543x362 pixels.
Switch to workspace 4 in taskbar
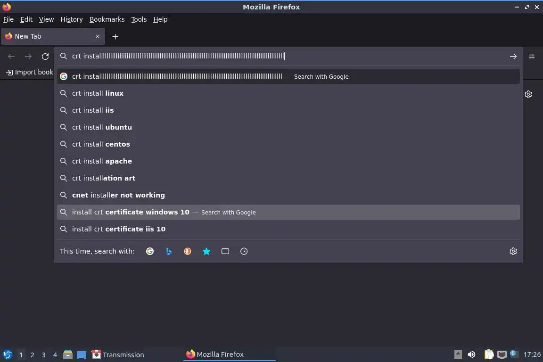55,355
